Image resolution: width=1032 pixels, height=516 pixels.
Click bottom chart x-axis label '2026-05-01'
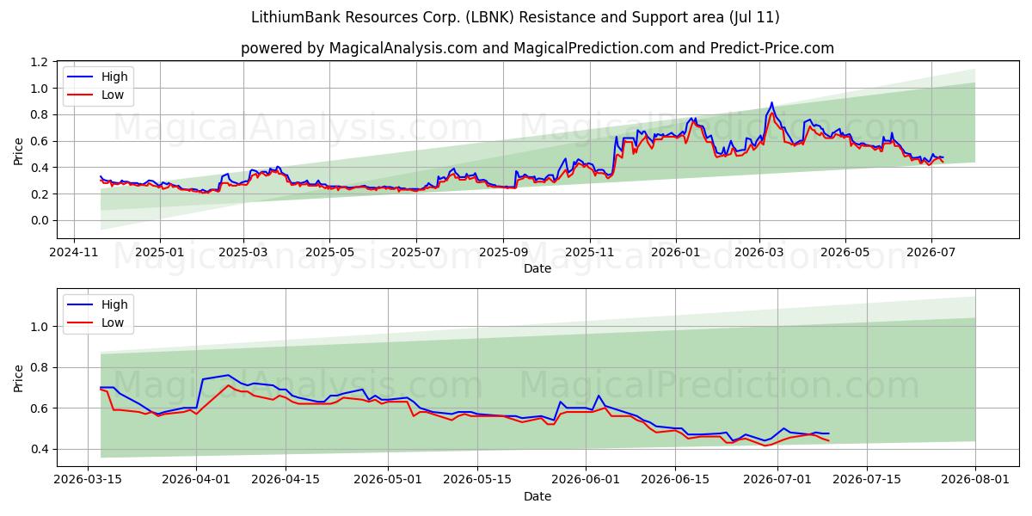pos(387,481)
